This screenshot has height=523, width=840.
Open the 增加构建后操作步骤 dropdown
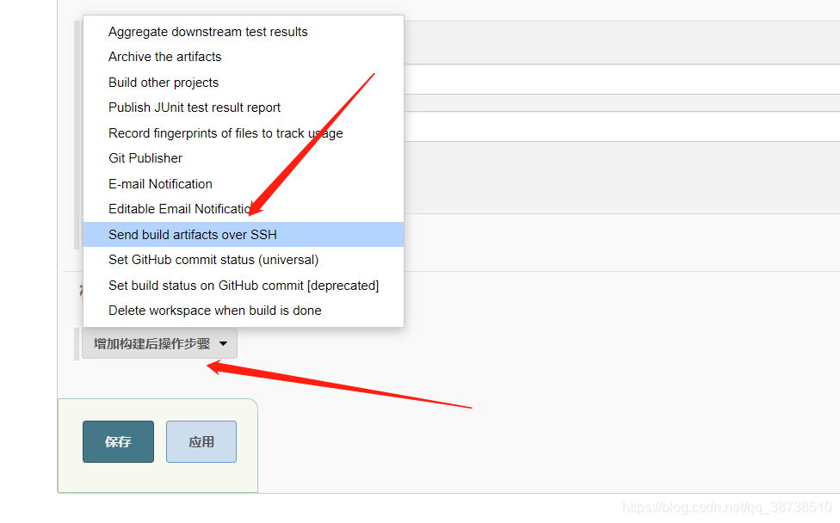(159, 344)
